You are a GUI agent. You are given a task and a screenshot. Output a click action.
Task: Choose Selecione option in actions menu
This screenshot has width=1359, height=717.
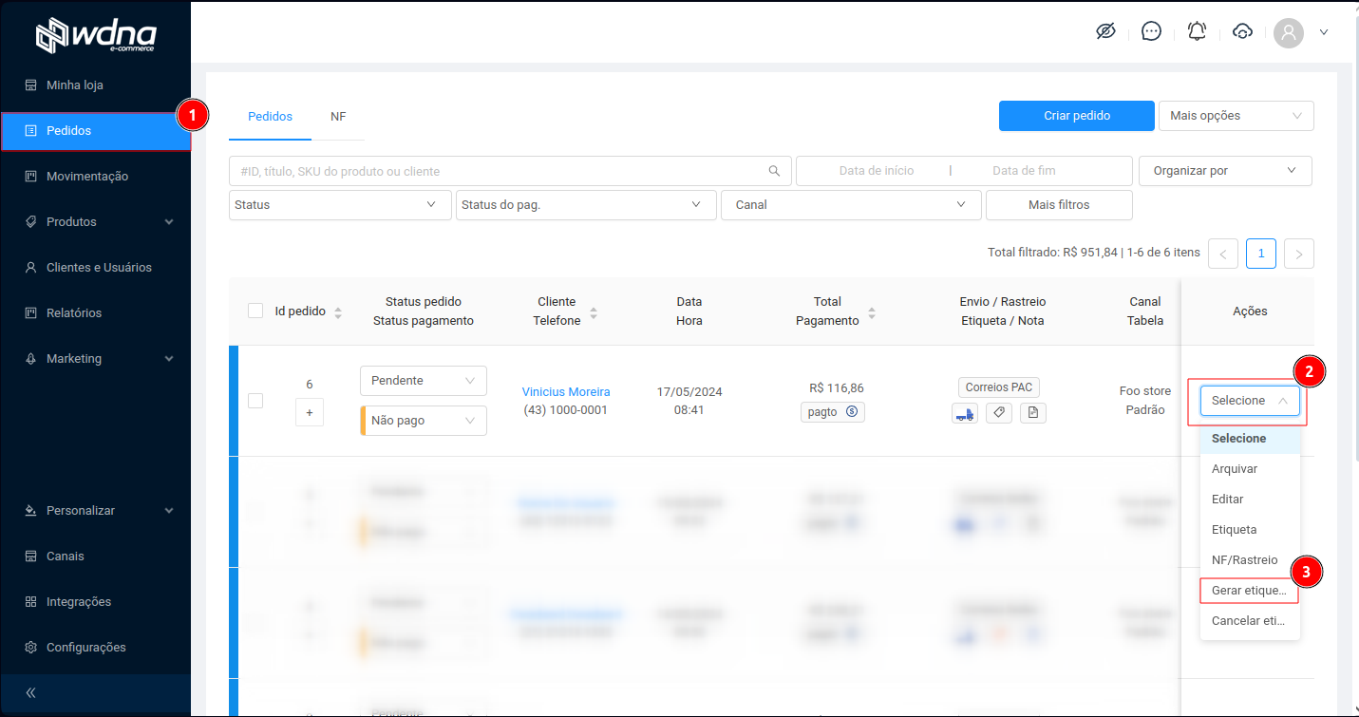pos(1250,439)
